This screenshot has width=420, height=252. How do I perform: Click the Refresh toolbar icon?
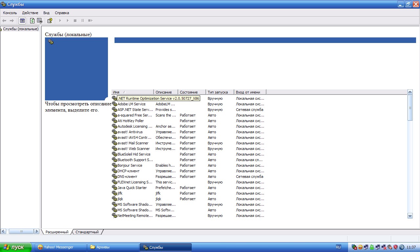click(x=32, y=21)
